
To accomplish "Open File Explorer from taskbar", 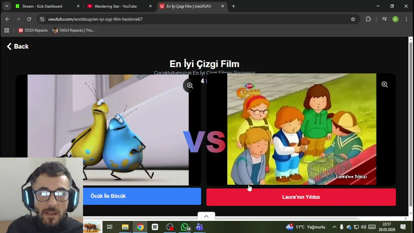I will (x=125, y=227).
